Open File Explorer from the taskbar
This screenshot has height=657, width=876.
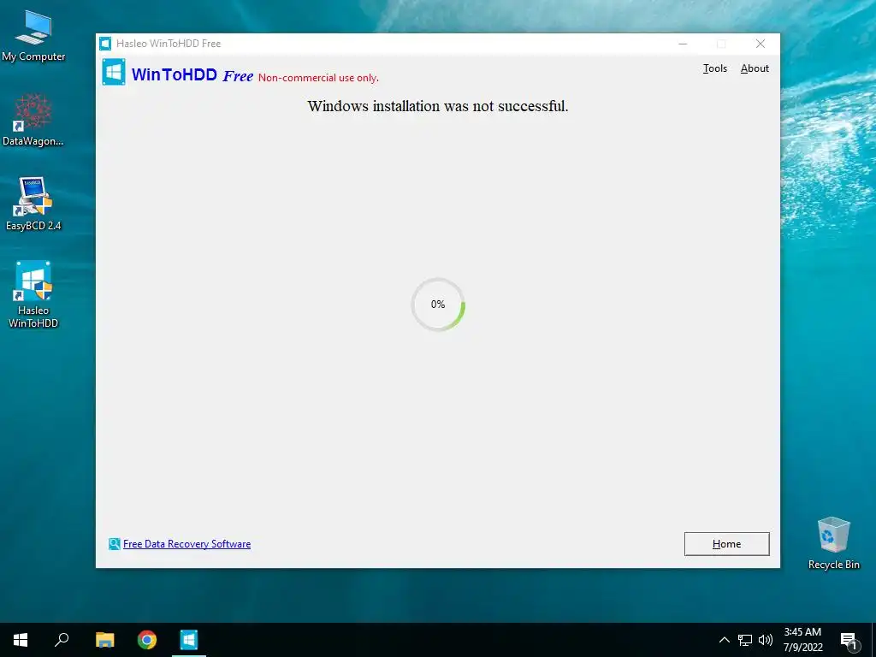pyautogui.click(x=104, y=640)
